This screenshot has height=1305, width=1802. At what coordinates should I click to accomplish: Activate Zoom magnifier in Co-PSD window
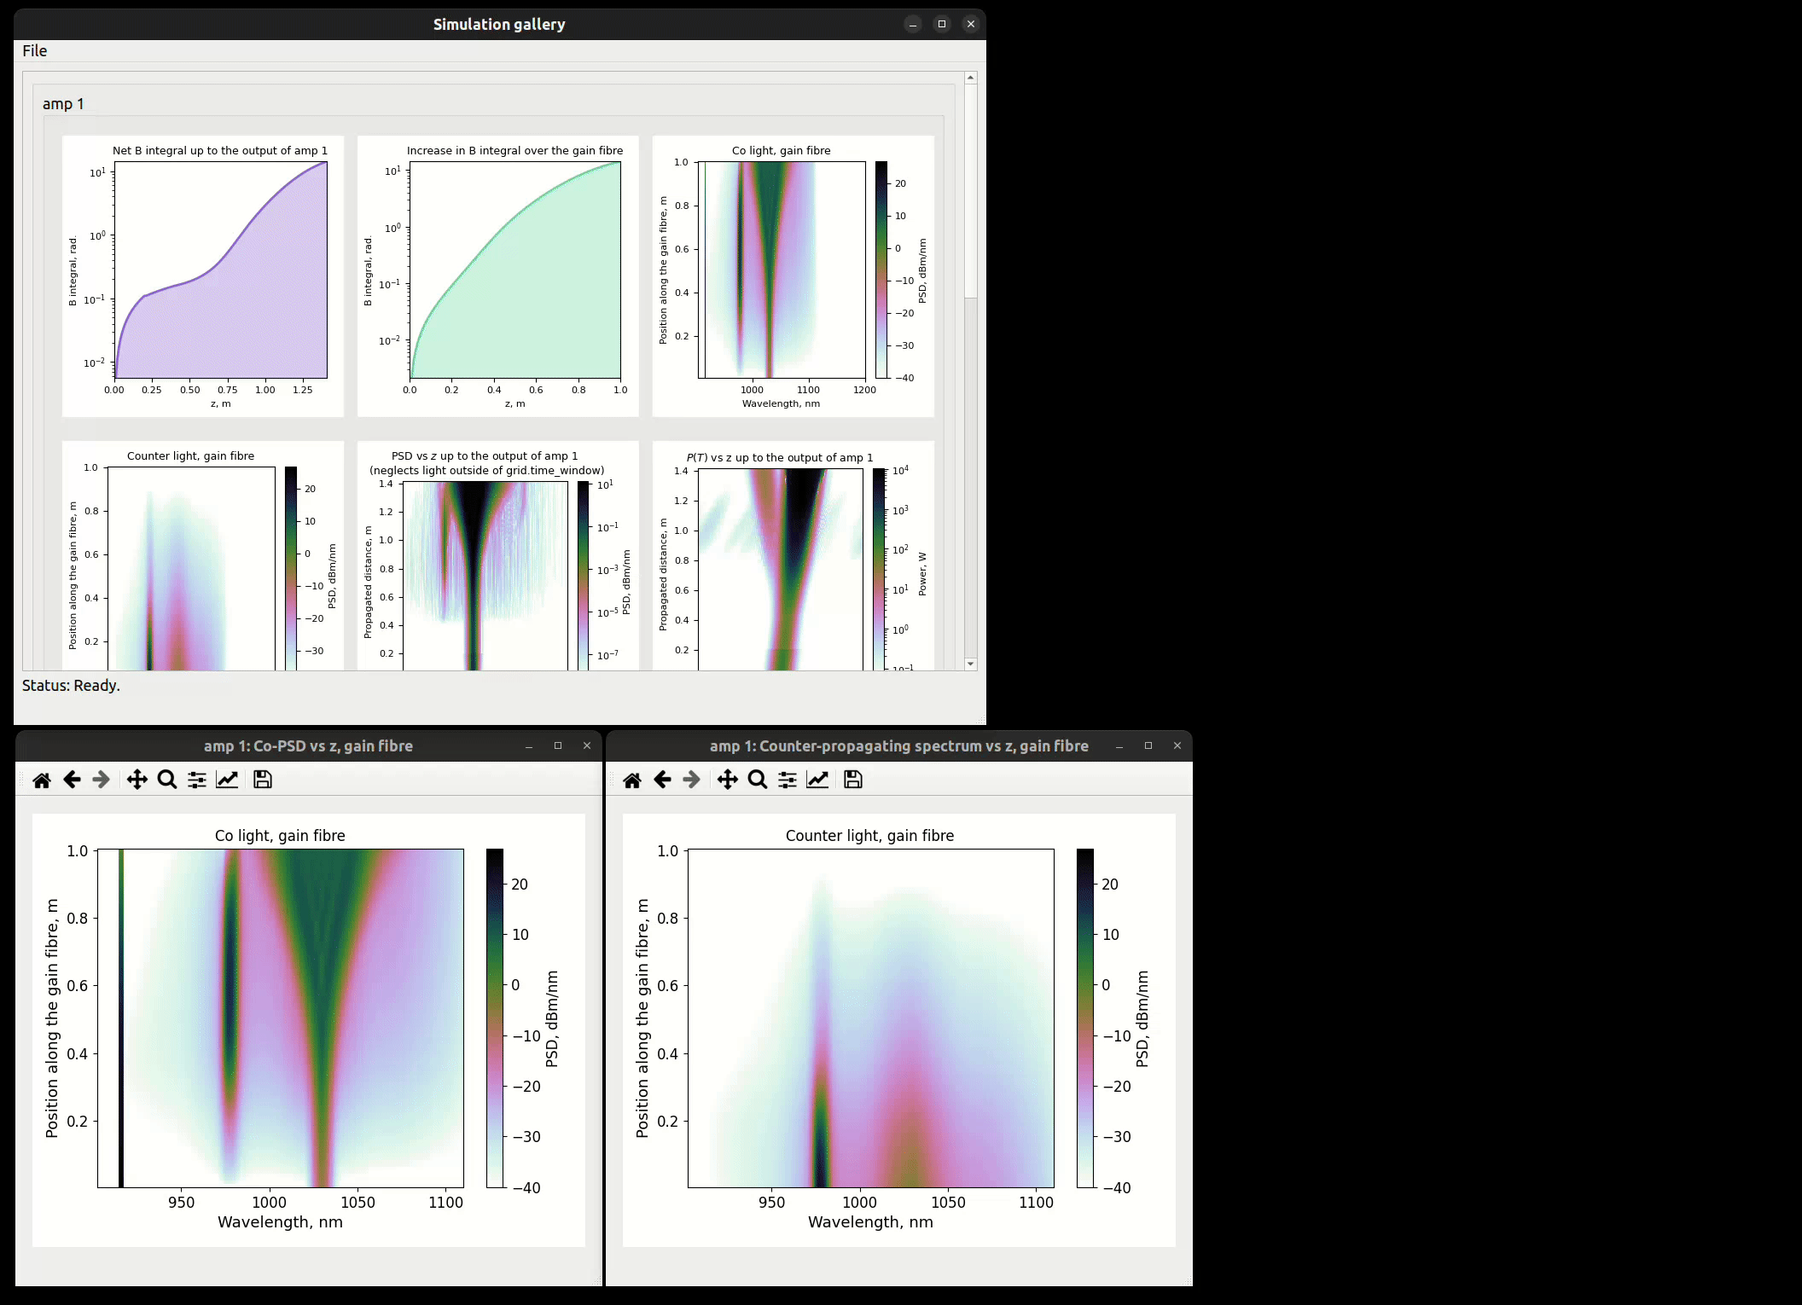[x=167, y=780]
